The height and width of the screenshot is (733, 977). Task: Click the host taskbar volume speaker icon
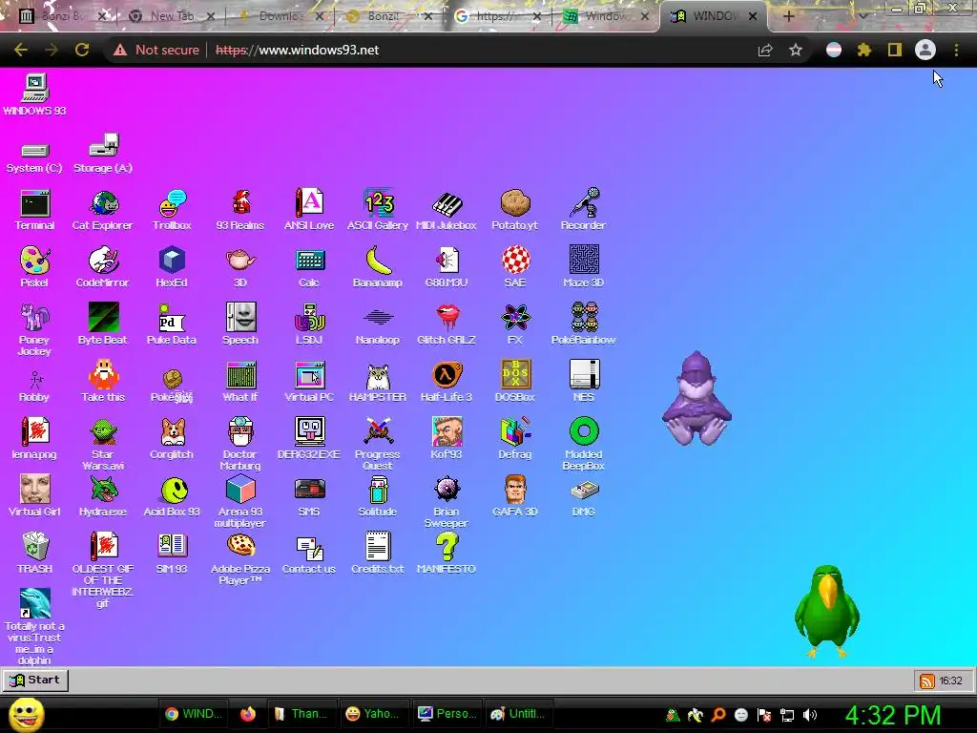click(x=810, y=715)
